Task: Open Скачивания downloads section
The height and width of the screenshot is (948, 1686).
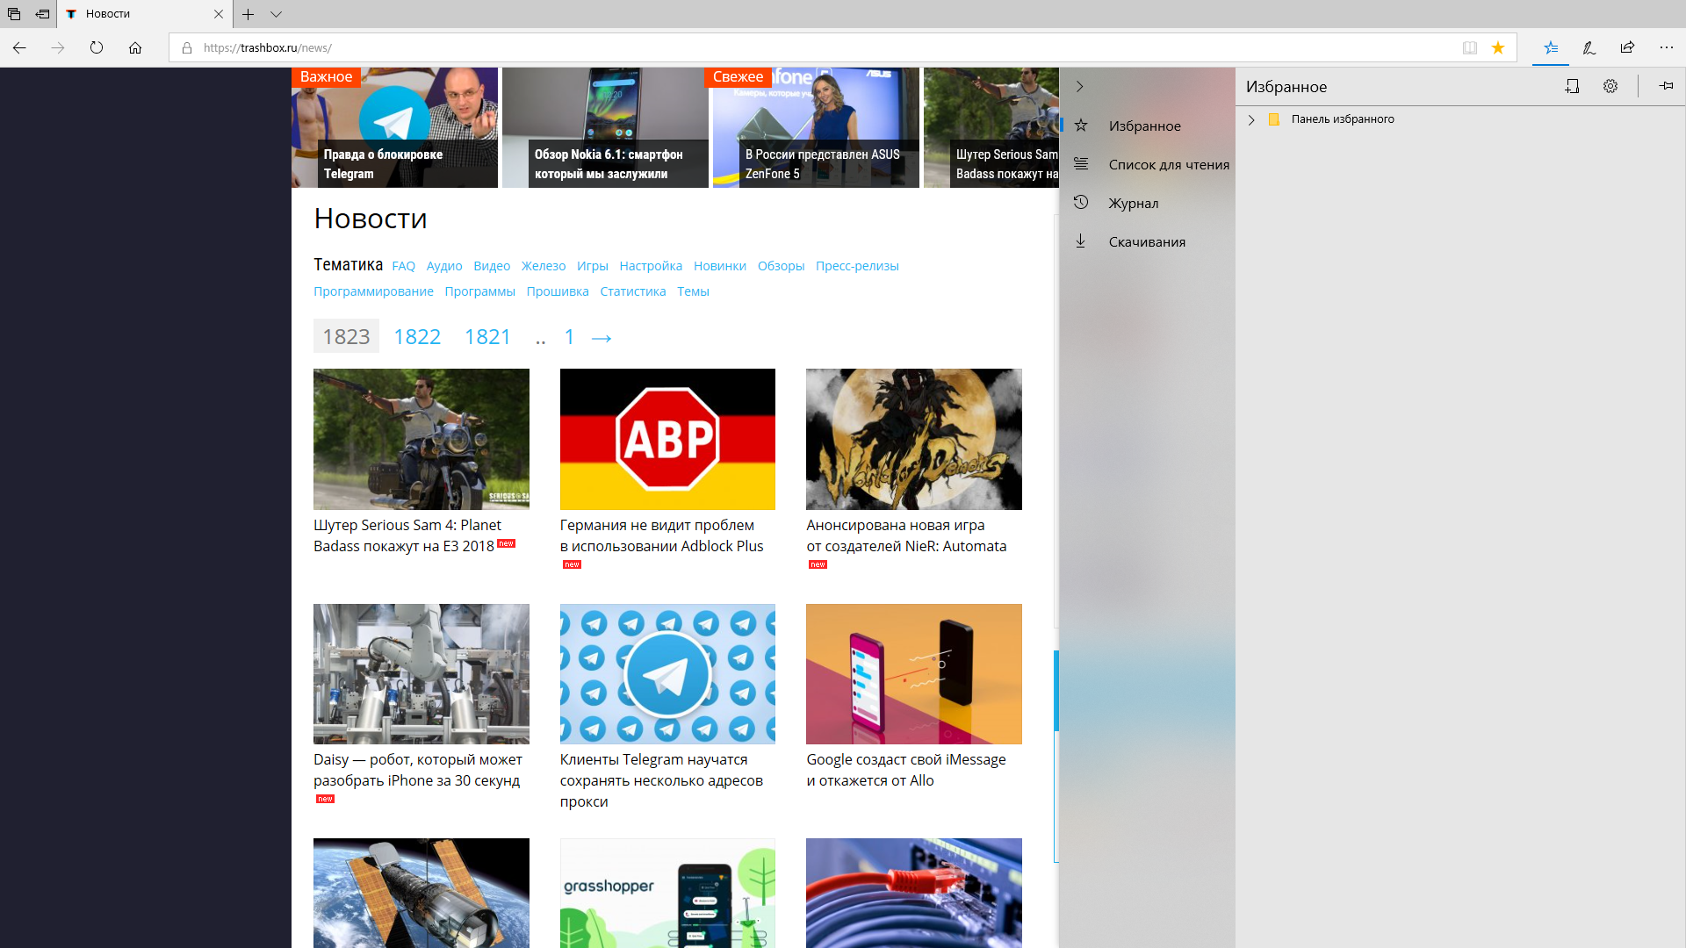Action: 1147,241
